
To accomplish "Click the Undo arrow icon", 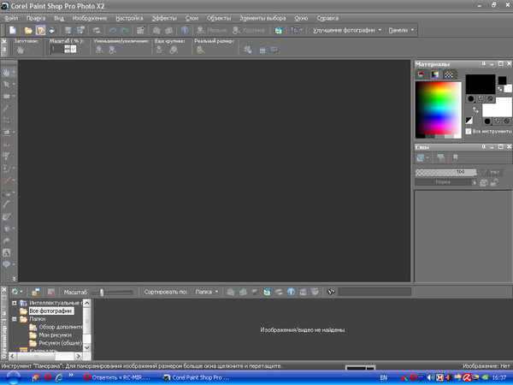I will click(x=113, y=31).
